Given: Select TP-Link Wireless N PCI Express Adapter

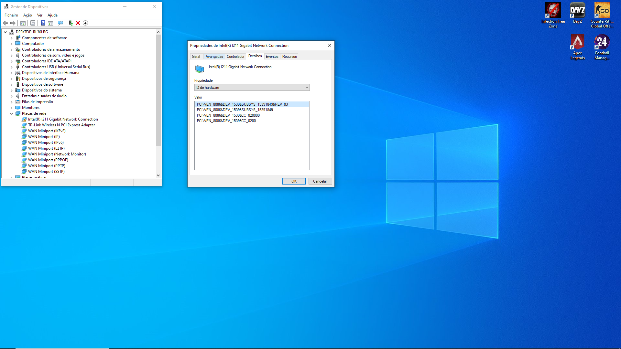Looking at the screenshot, I should [61, 125].
